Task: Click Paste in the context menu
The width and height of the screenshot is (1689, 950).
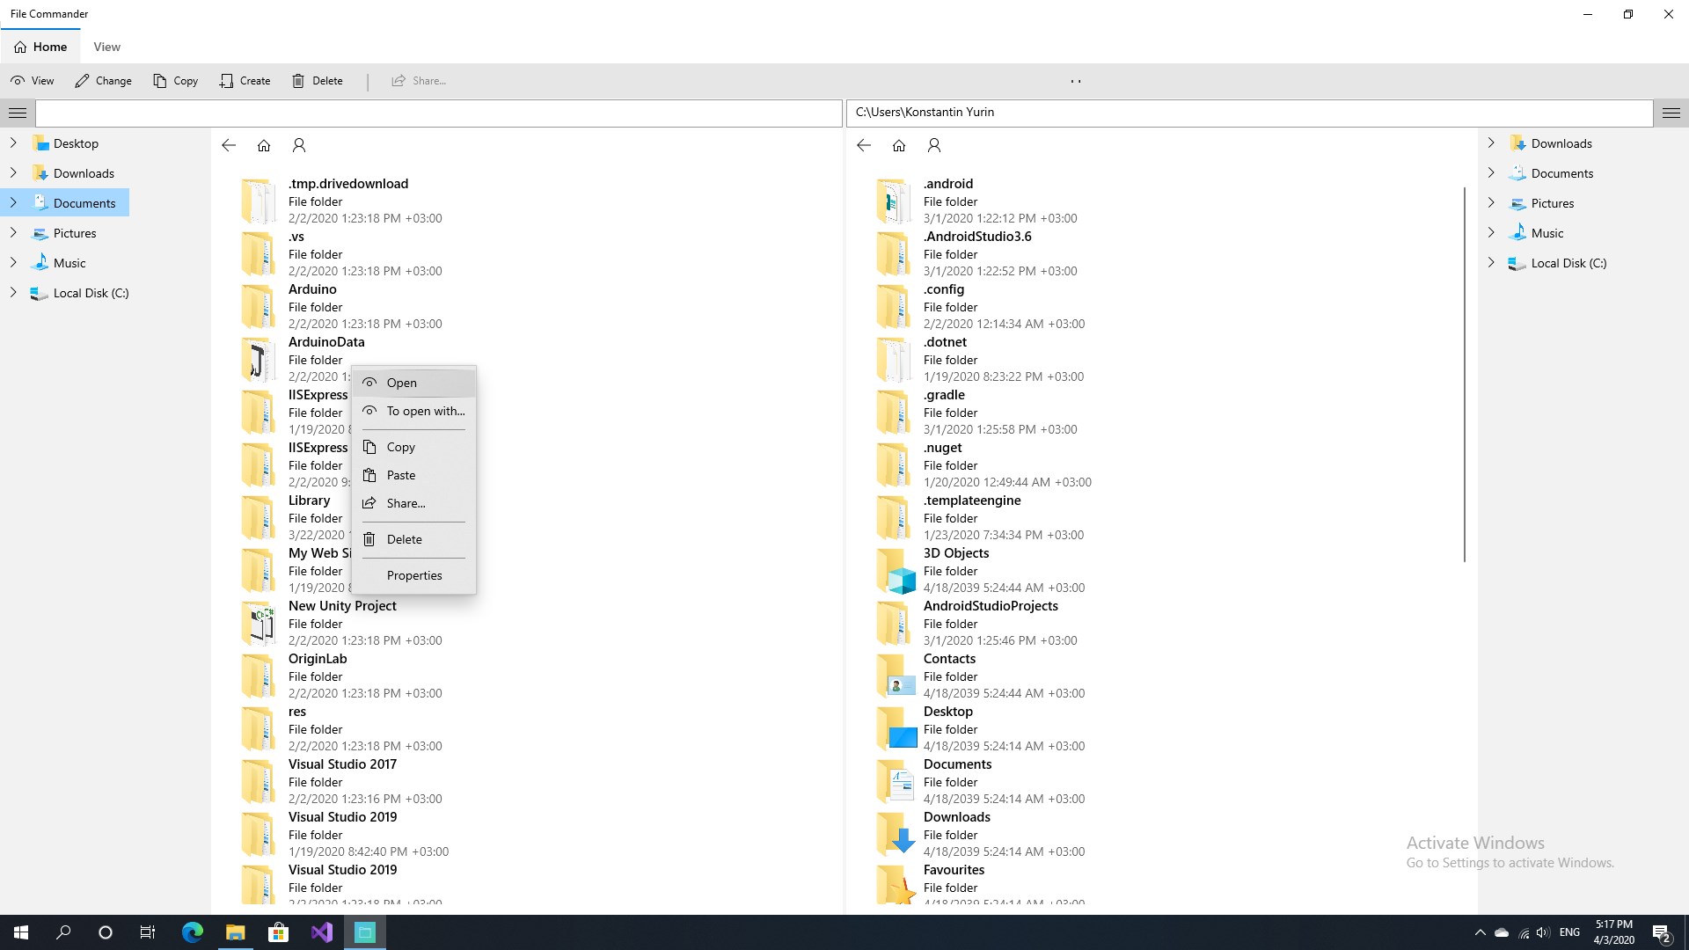Action: (401, 475)
